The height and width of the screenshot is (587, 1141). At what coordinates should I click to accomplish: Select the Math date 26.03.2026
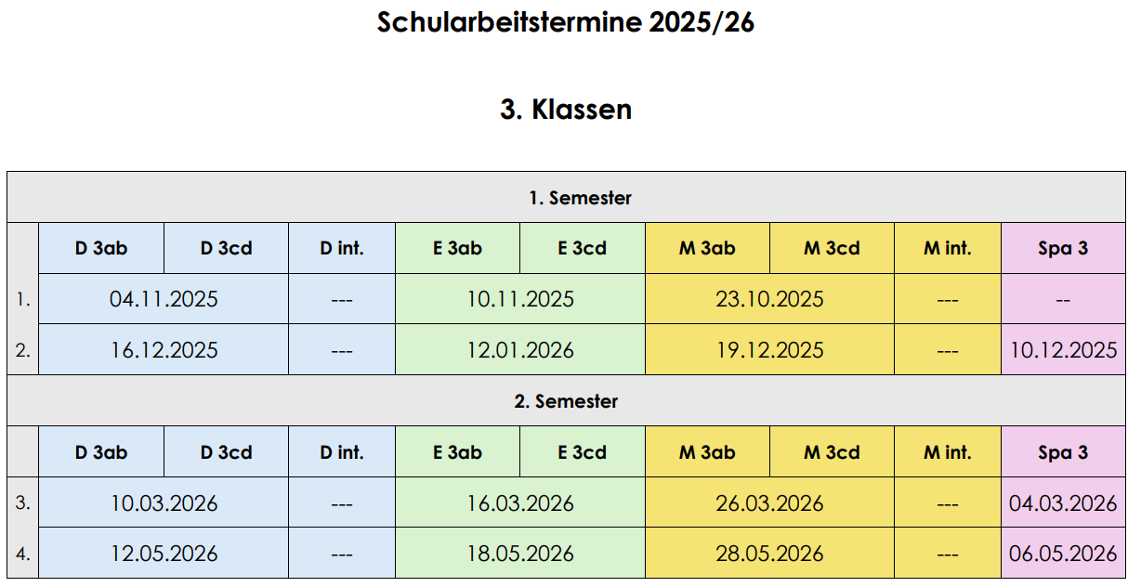[769, 503]
